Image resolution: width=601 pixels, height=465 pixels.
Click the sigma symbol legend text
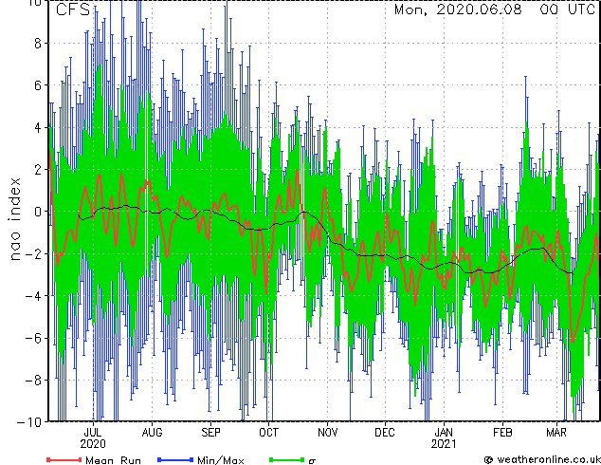coord(312,461)
